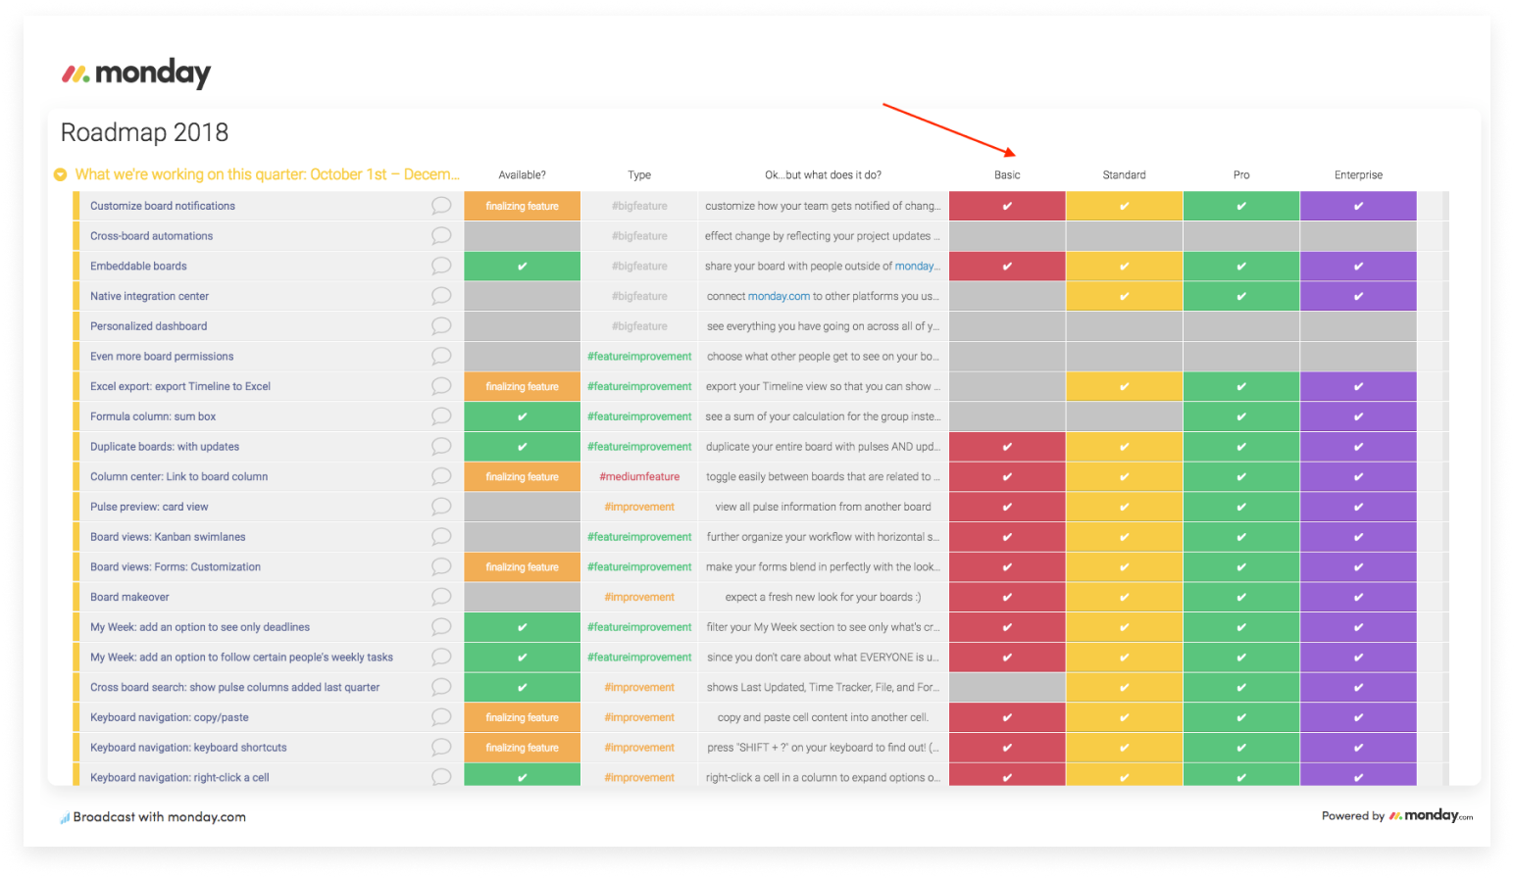Click the Pro column header
Screen dimensions: 1514x878
[1241, 175]
